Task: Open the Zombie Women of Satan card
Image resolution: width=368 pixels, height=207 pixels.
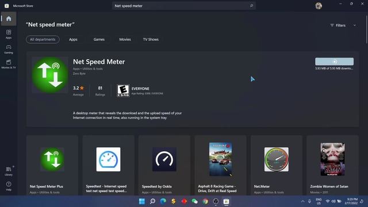Action: [x=332, y=165]
